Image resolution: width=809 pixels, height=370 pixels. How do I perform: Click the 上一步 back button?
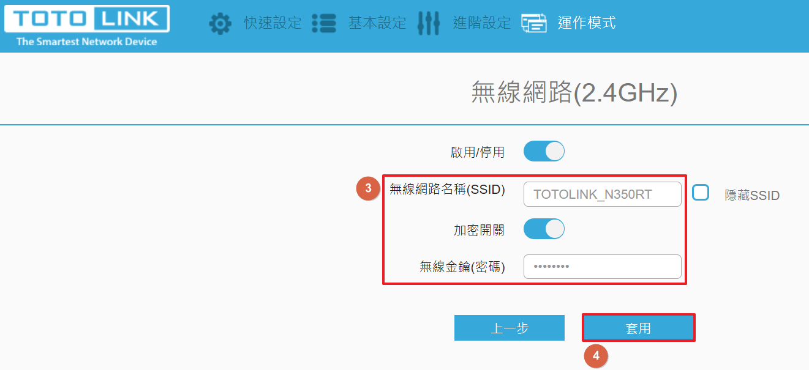(x=510, y=328)
